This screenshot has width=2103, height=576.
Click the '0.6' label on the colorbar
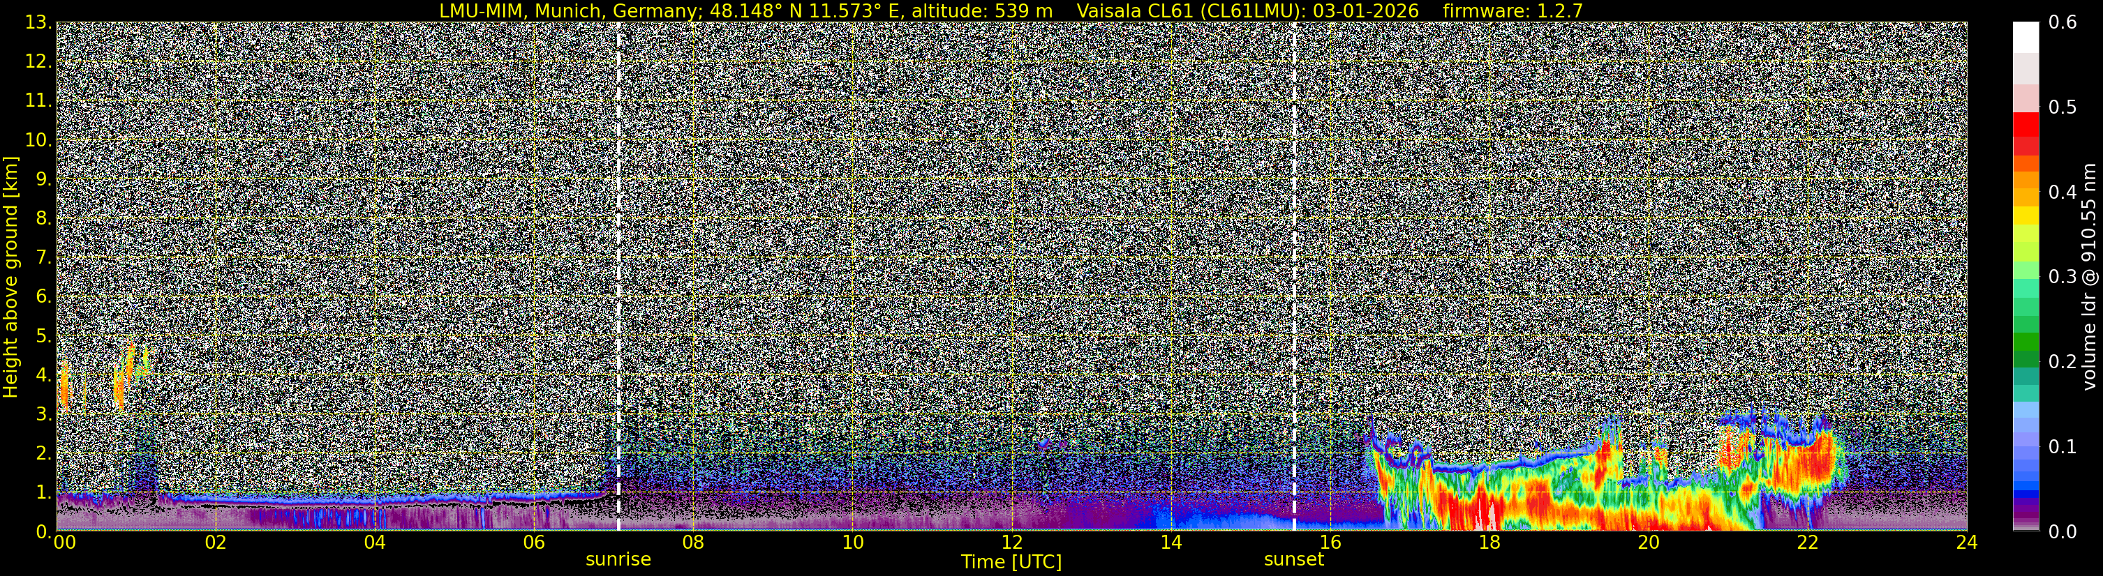point(2063,23)
